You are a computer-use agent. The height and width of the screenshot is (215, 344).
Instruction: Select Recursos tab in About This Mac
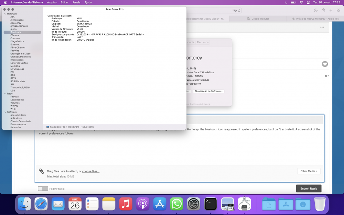[x=203, y=42]
